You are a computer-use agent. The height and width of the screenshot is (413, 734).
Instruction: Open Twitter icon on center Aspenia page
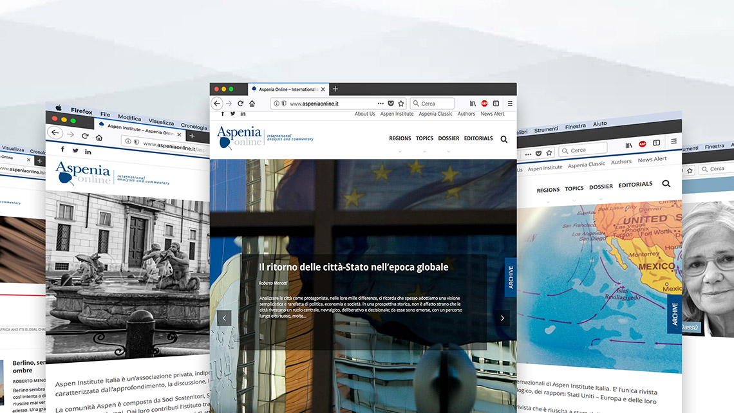[x=232, y=114]
